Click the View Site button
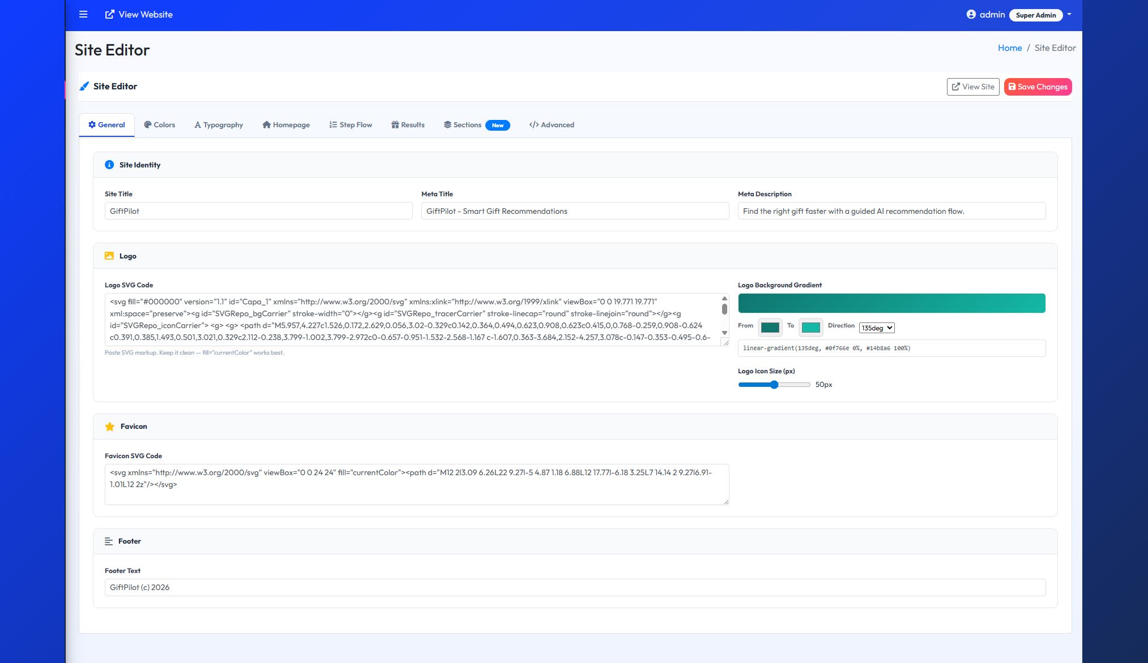The height and width of the screenshot is (663, 1148). [x=972, y=87]
